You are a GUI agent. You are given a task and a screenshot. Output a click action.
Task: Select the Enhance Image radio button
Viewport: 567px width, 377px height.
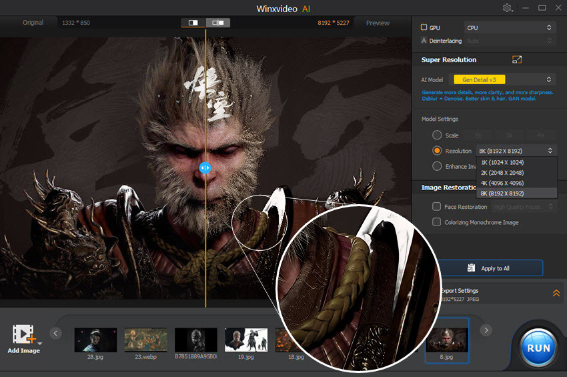[x=437, y=166]
